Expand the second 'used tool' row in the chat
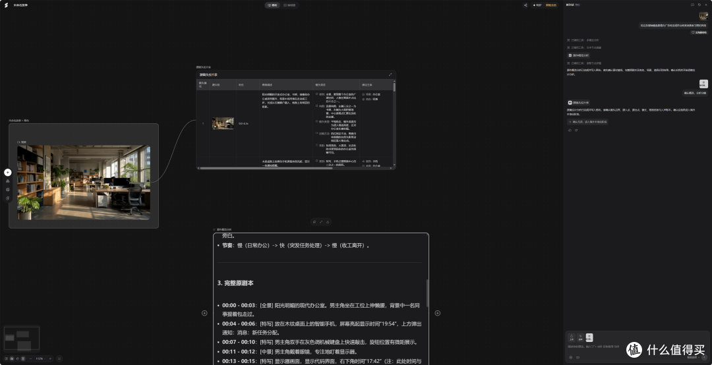The width and height of the screenshot is (712, 365). [585, 47]
